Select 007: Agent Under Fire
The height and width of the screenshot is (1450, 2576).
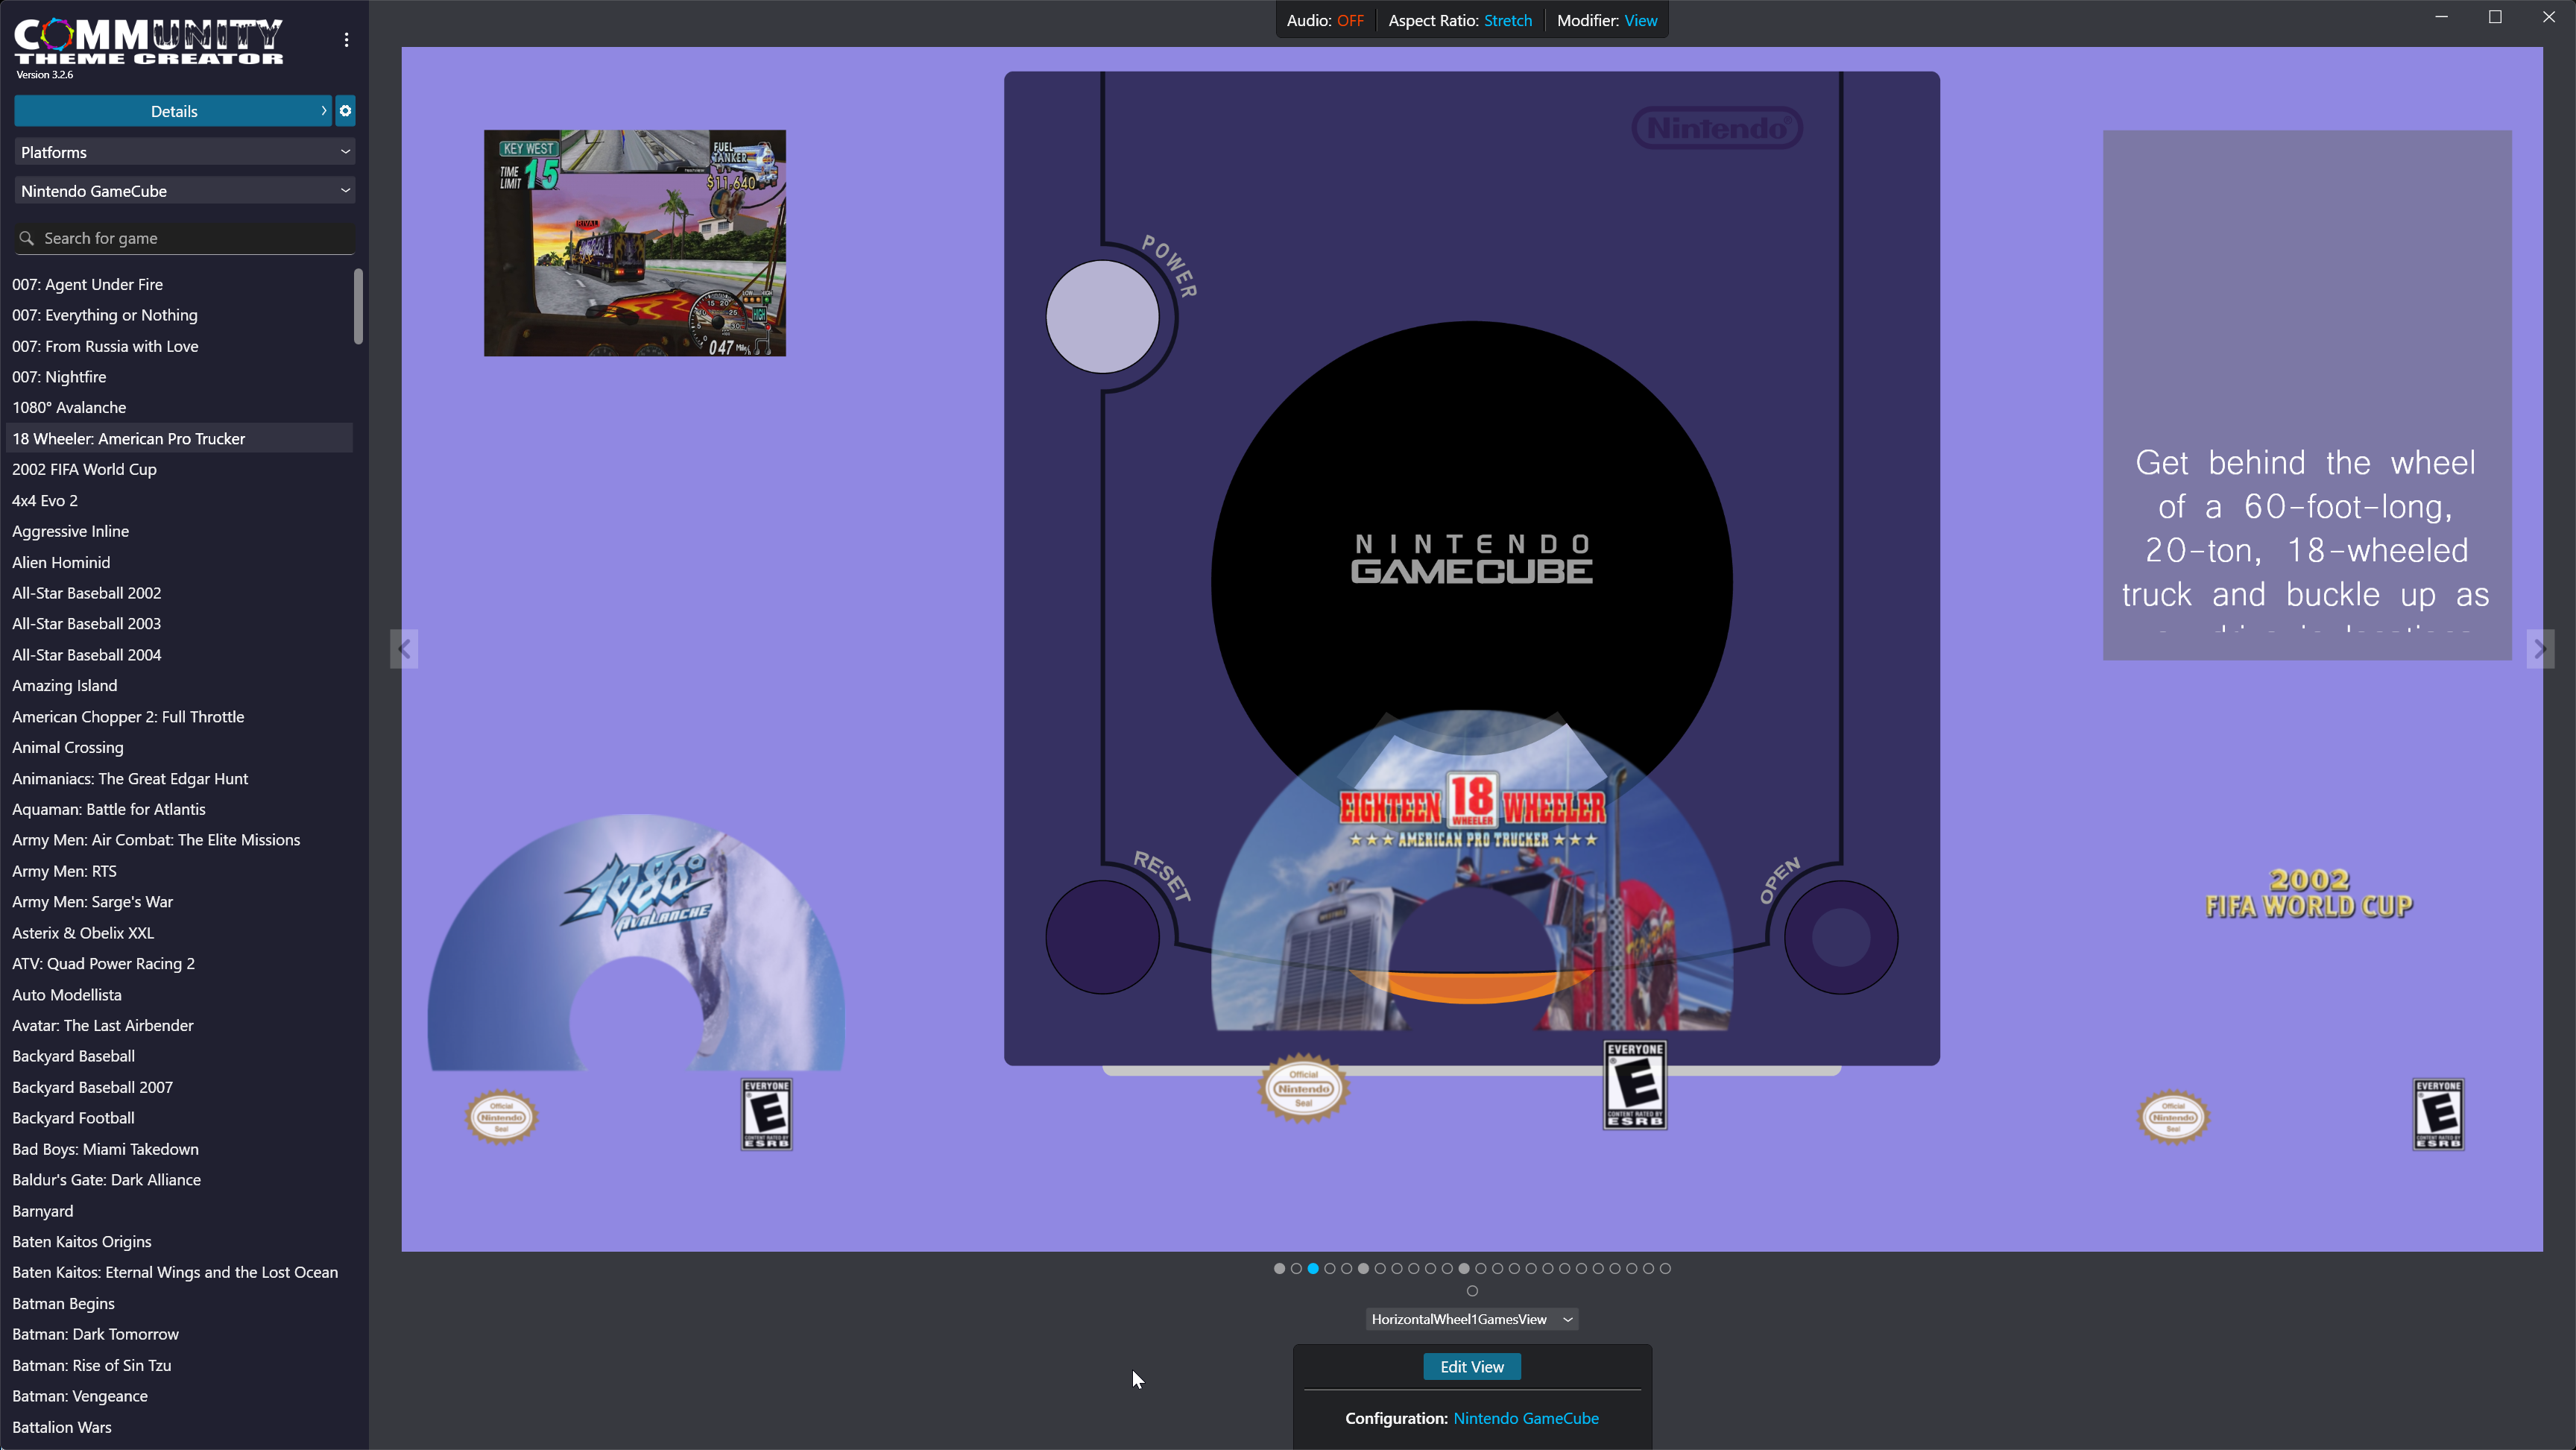point(180,284)
